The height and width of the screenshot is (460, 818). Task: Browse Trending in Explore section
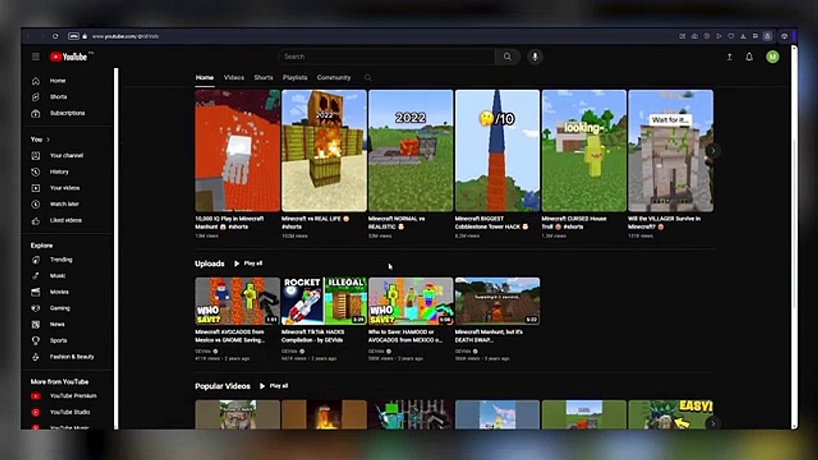pos(61,260)
